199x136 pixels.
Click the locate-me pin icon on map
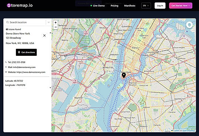click(x=189, y=25)
